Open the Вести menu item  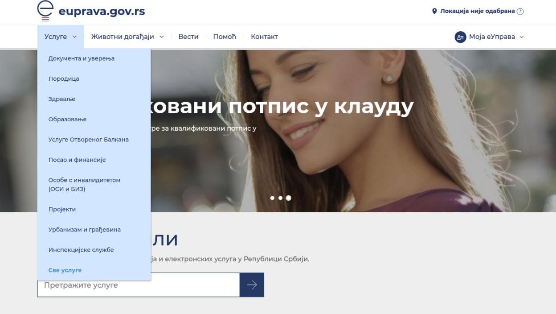tap(188, 37)
